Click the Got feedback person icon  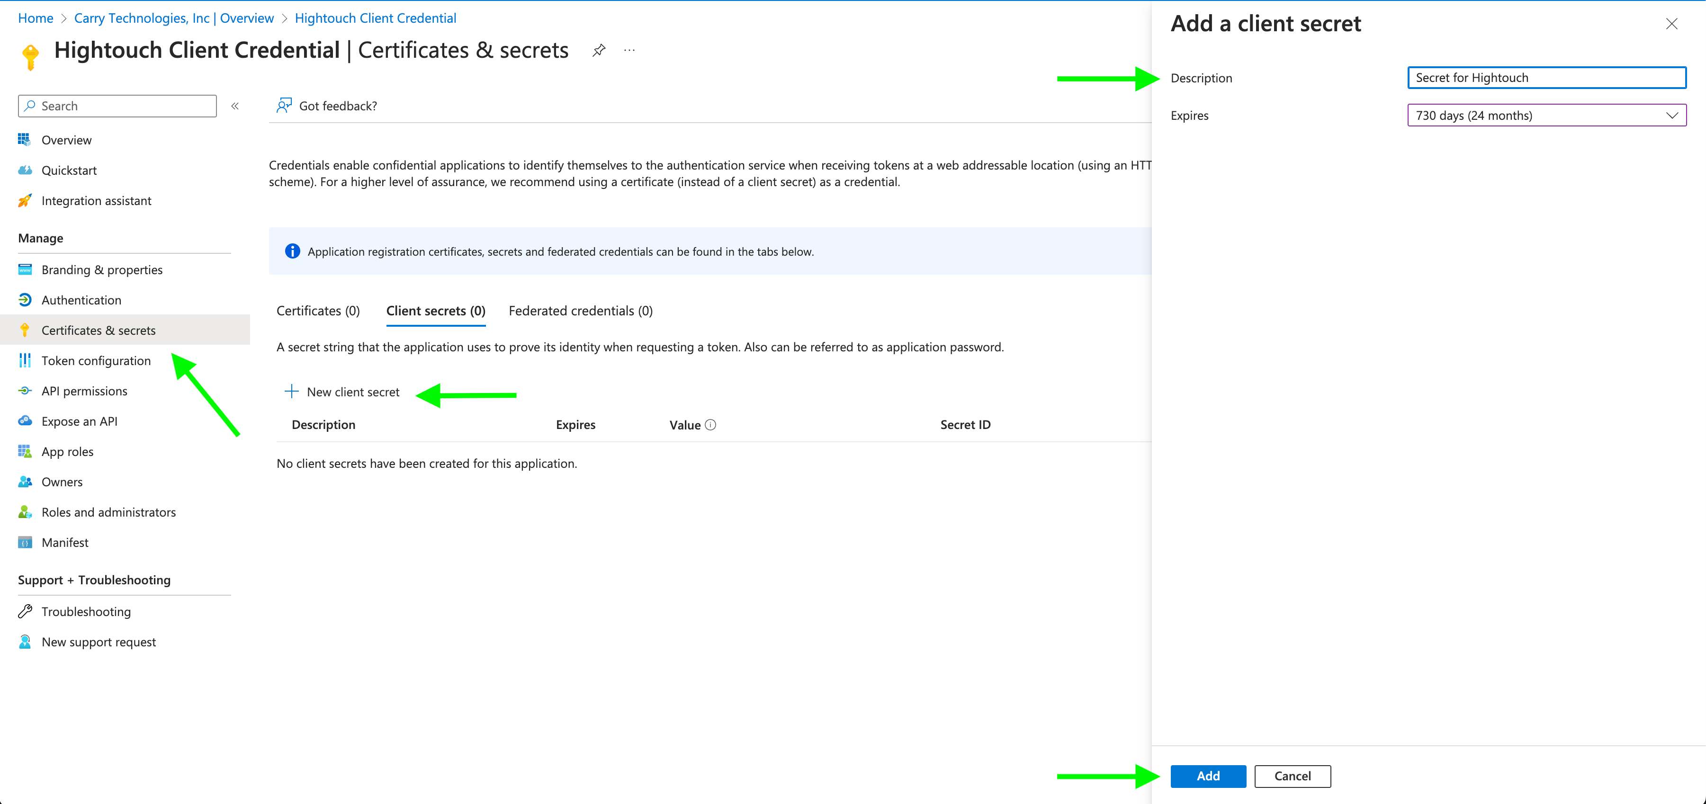[x=283, y=106]
